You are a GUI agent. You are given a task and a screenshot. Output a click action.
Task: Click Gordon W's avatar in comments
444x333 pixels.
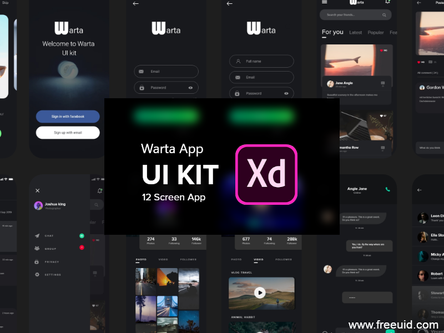tap(422, 88)
